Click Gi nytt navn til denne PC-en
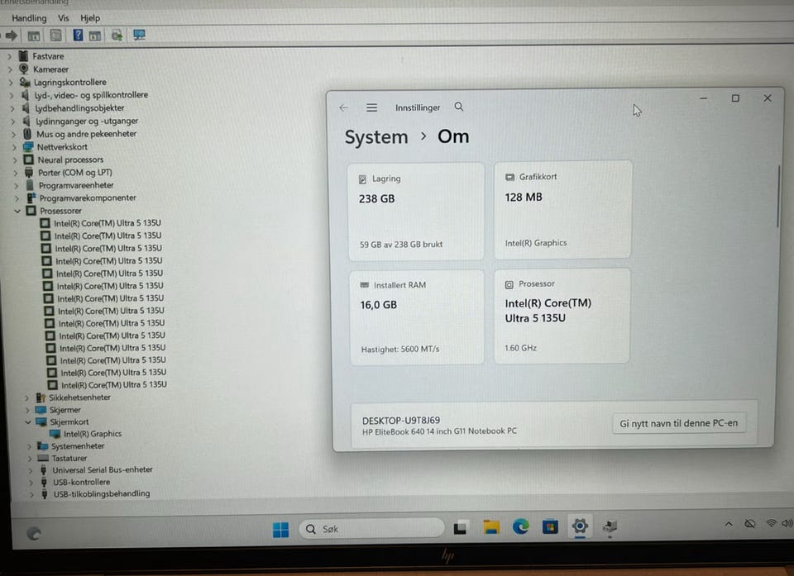Screen dimensions: 794x576 pos(678,424)
